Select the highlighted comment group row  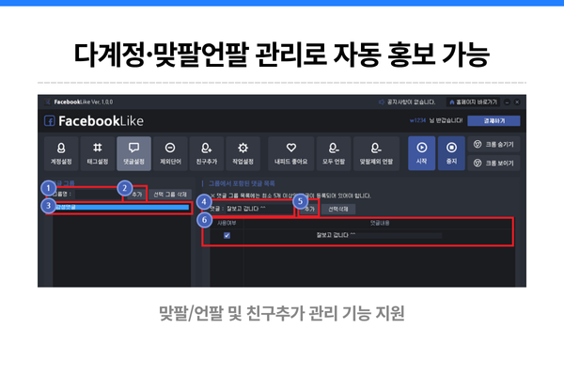(x=121, y=207)
